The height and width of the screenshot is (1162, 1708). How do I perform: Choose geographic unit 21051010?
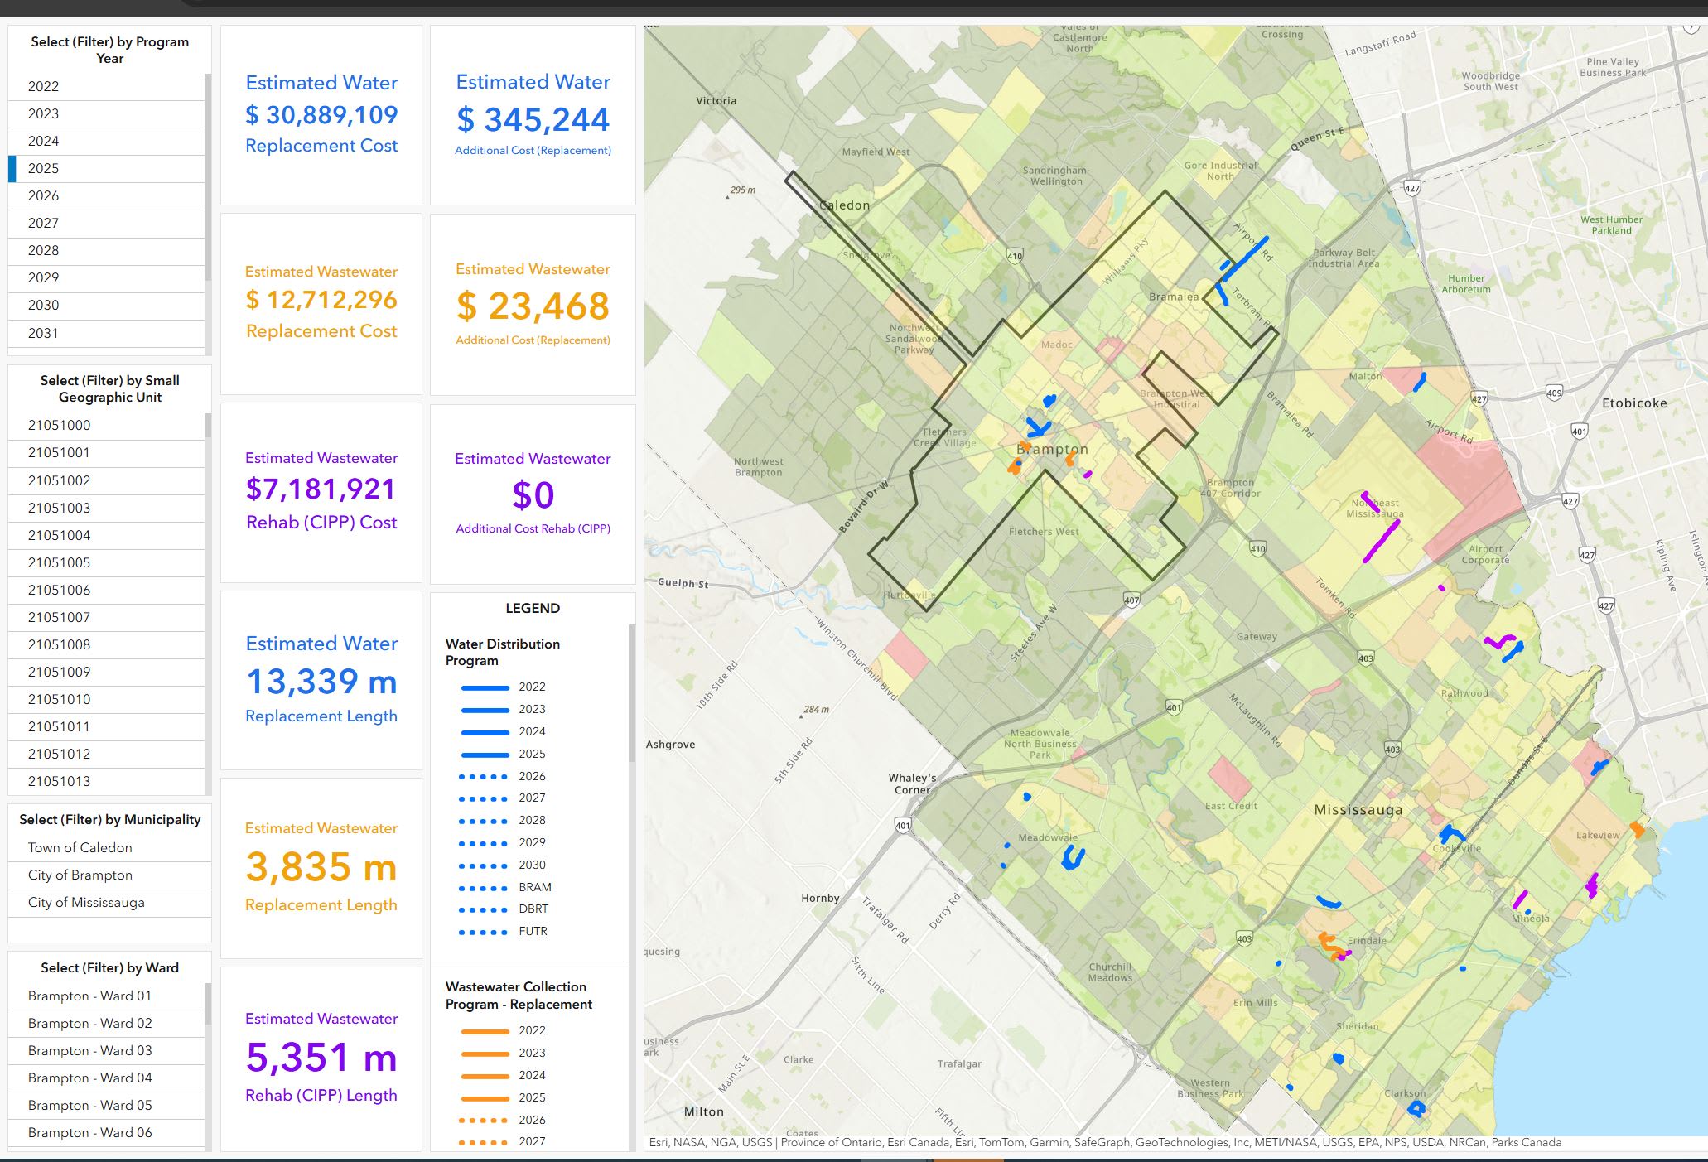click(106, 700)
